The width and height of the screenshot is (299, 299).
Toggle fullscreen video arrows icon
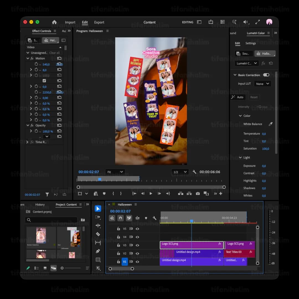tap(257, 22)
